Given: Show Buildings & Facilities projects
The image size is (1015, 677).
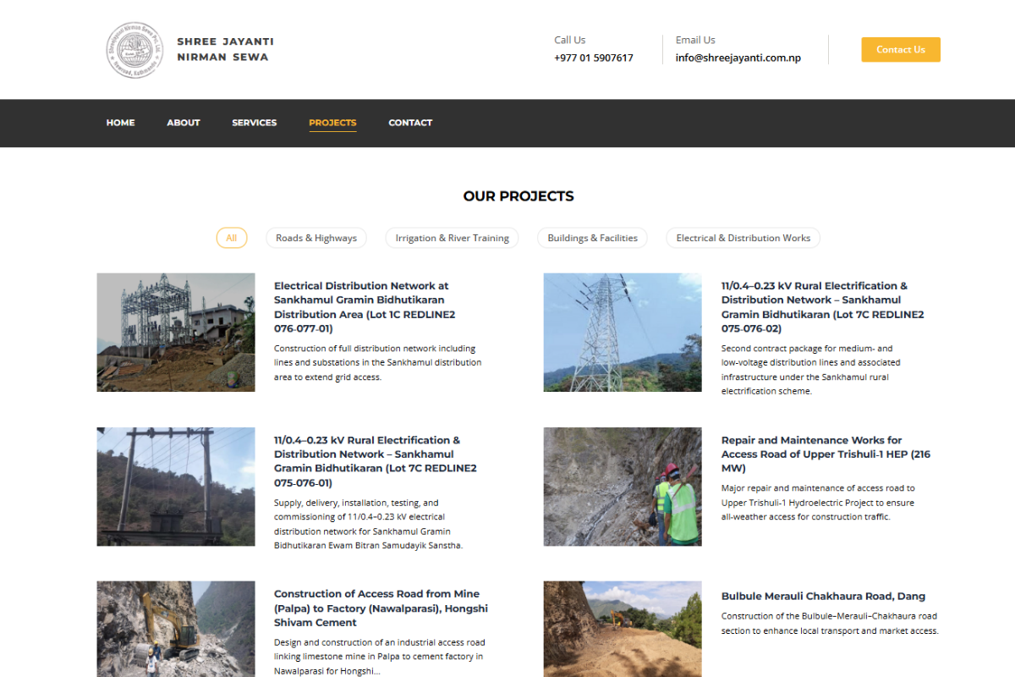Looking at the screenshot, I should [x=592, y=238].
